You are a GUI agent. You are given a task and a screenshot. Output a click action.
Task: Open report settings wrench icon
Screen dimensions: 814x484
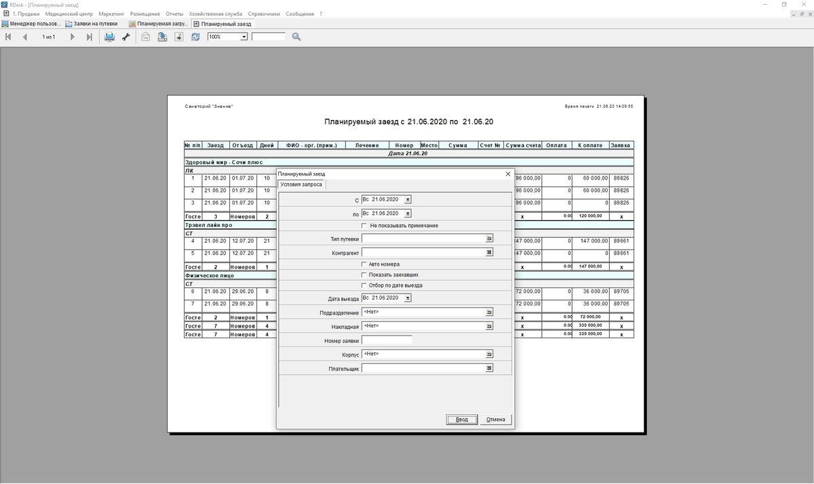click(x=125, y=37)
